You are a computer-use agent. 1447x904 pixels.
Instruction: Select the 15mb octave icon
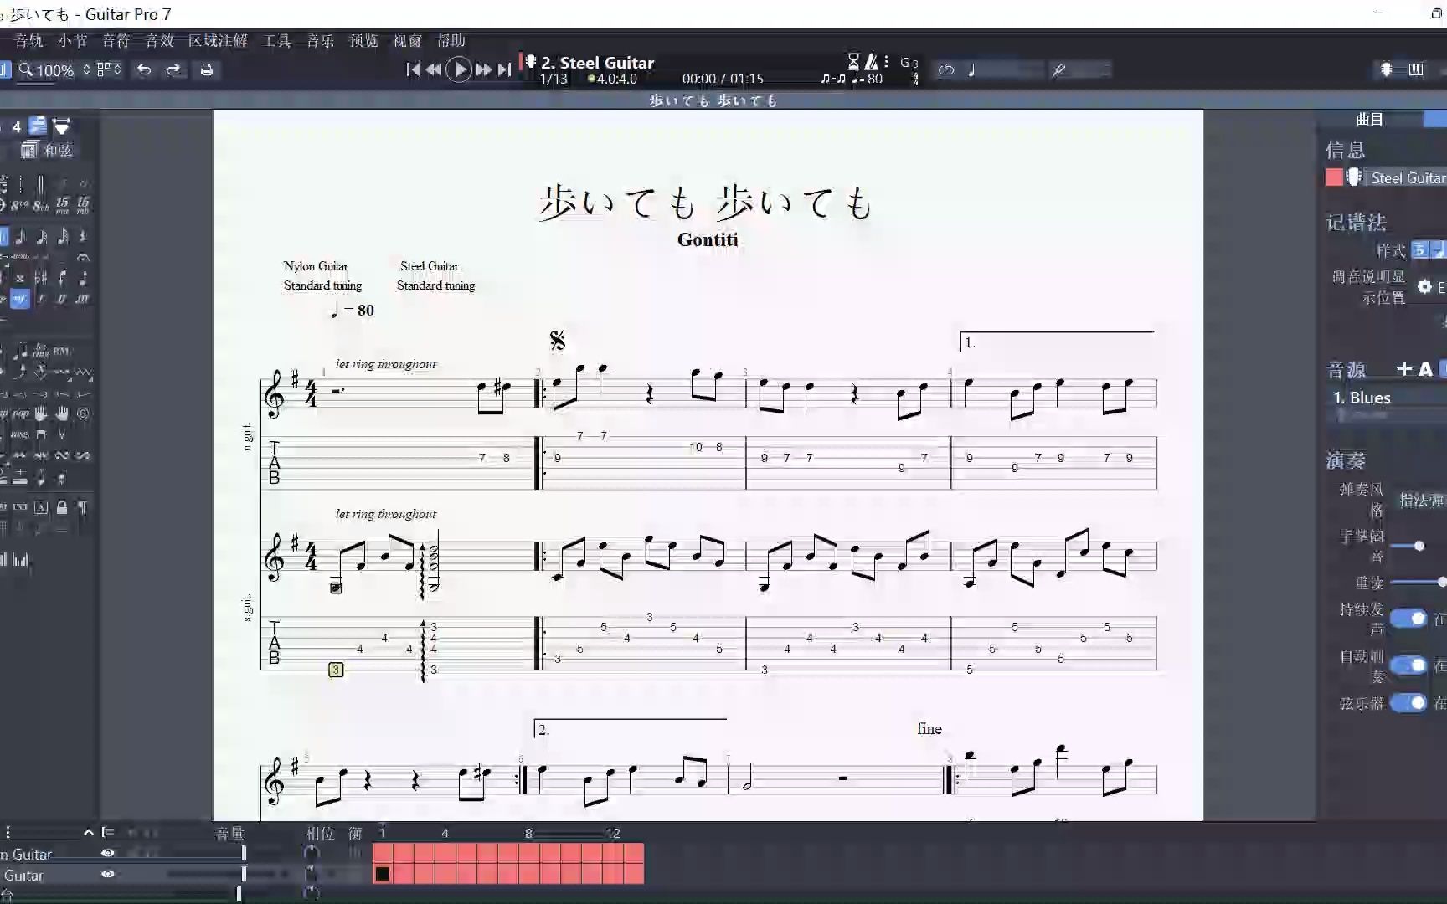(x=83, y=204)
